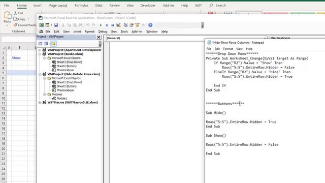Image resolution: width=325 pixels, height=183 pixels.
Task: Open the VBA editor View menu
Action: (67, 32)
